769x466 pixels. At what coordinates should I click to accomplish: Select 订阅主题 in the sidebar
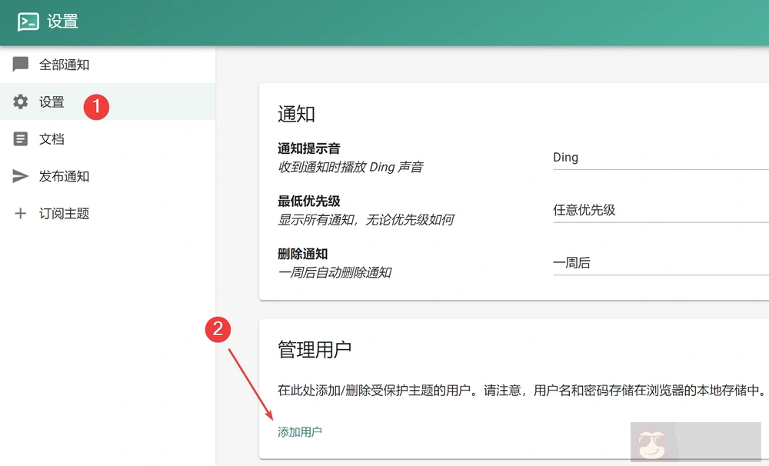(x=65, y=214)
